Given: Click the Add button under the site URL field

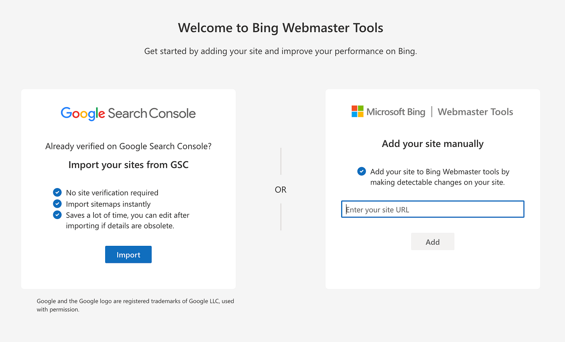Looking at the screenshot, I should (x=433, y=242).
